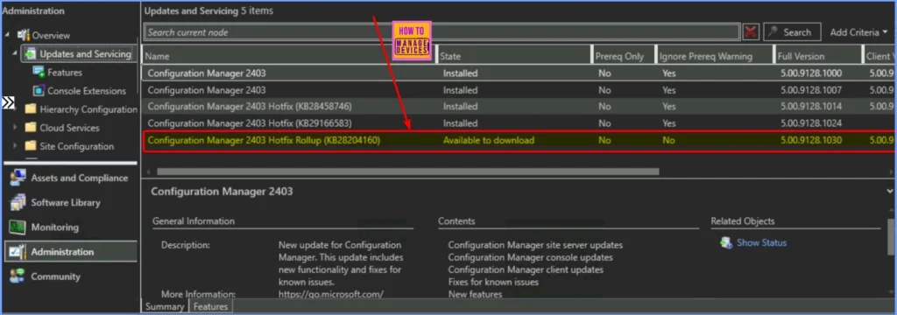Select the 2403 row with version 5.00.9128.1007
This screenshot has width=897, height=315.
click(x=519, y=90)
